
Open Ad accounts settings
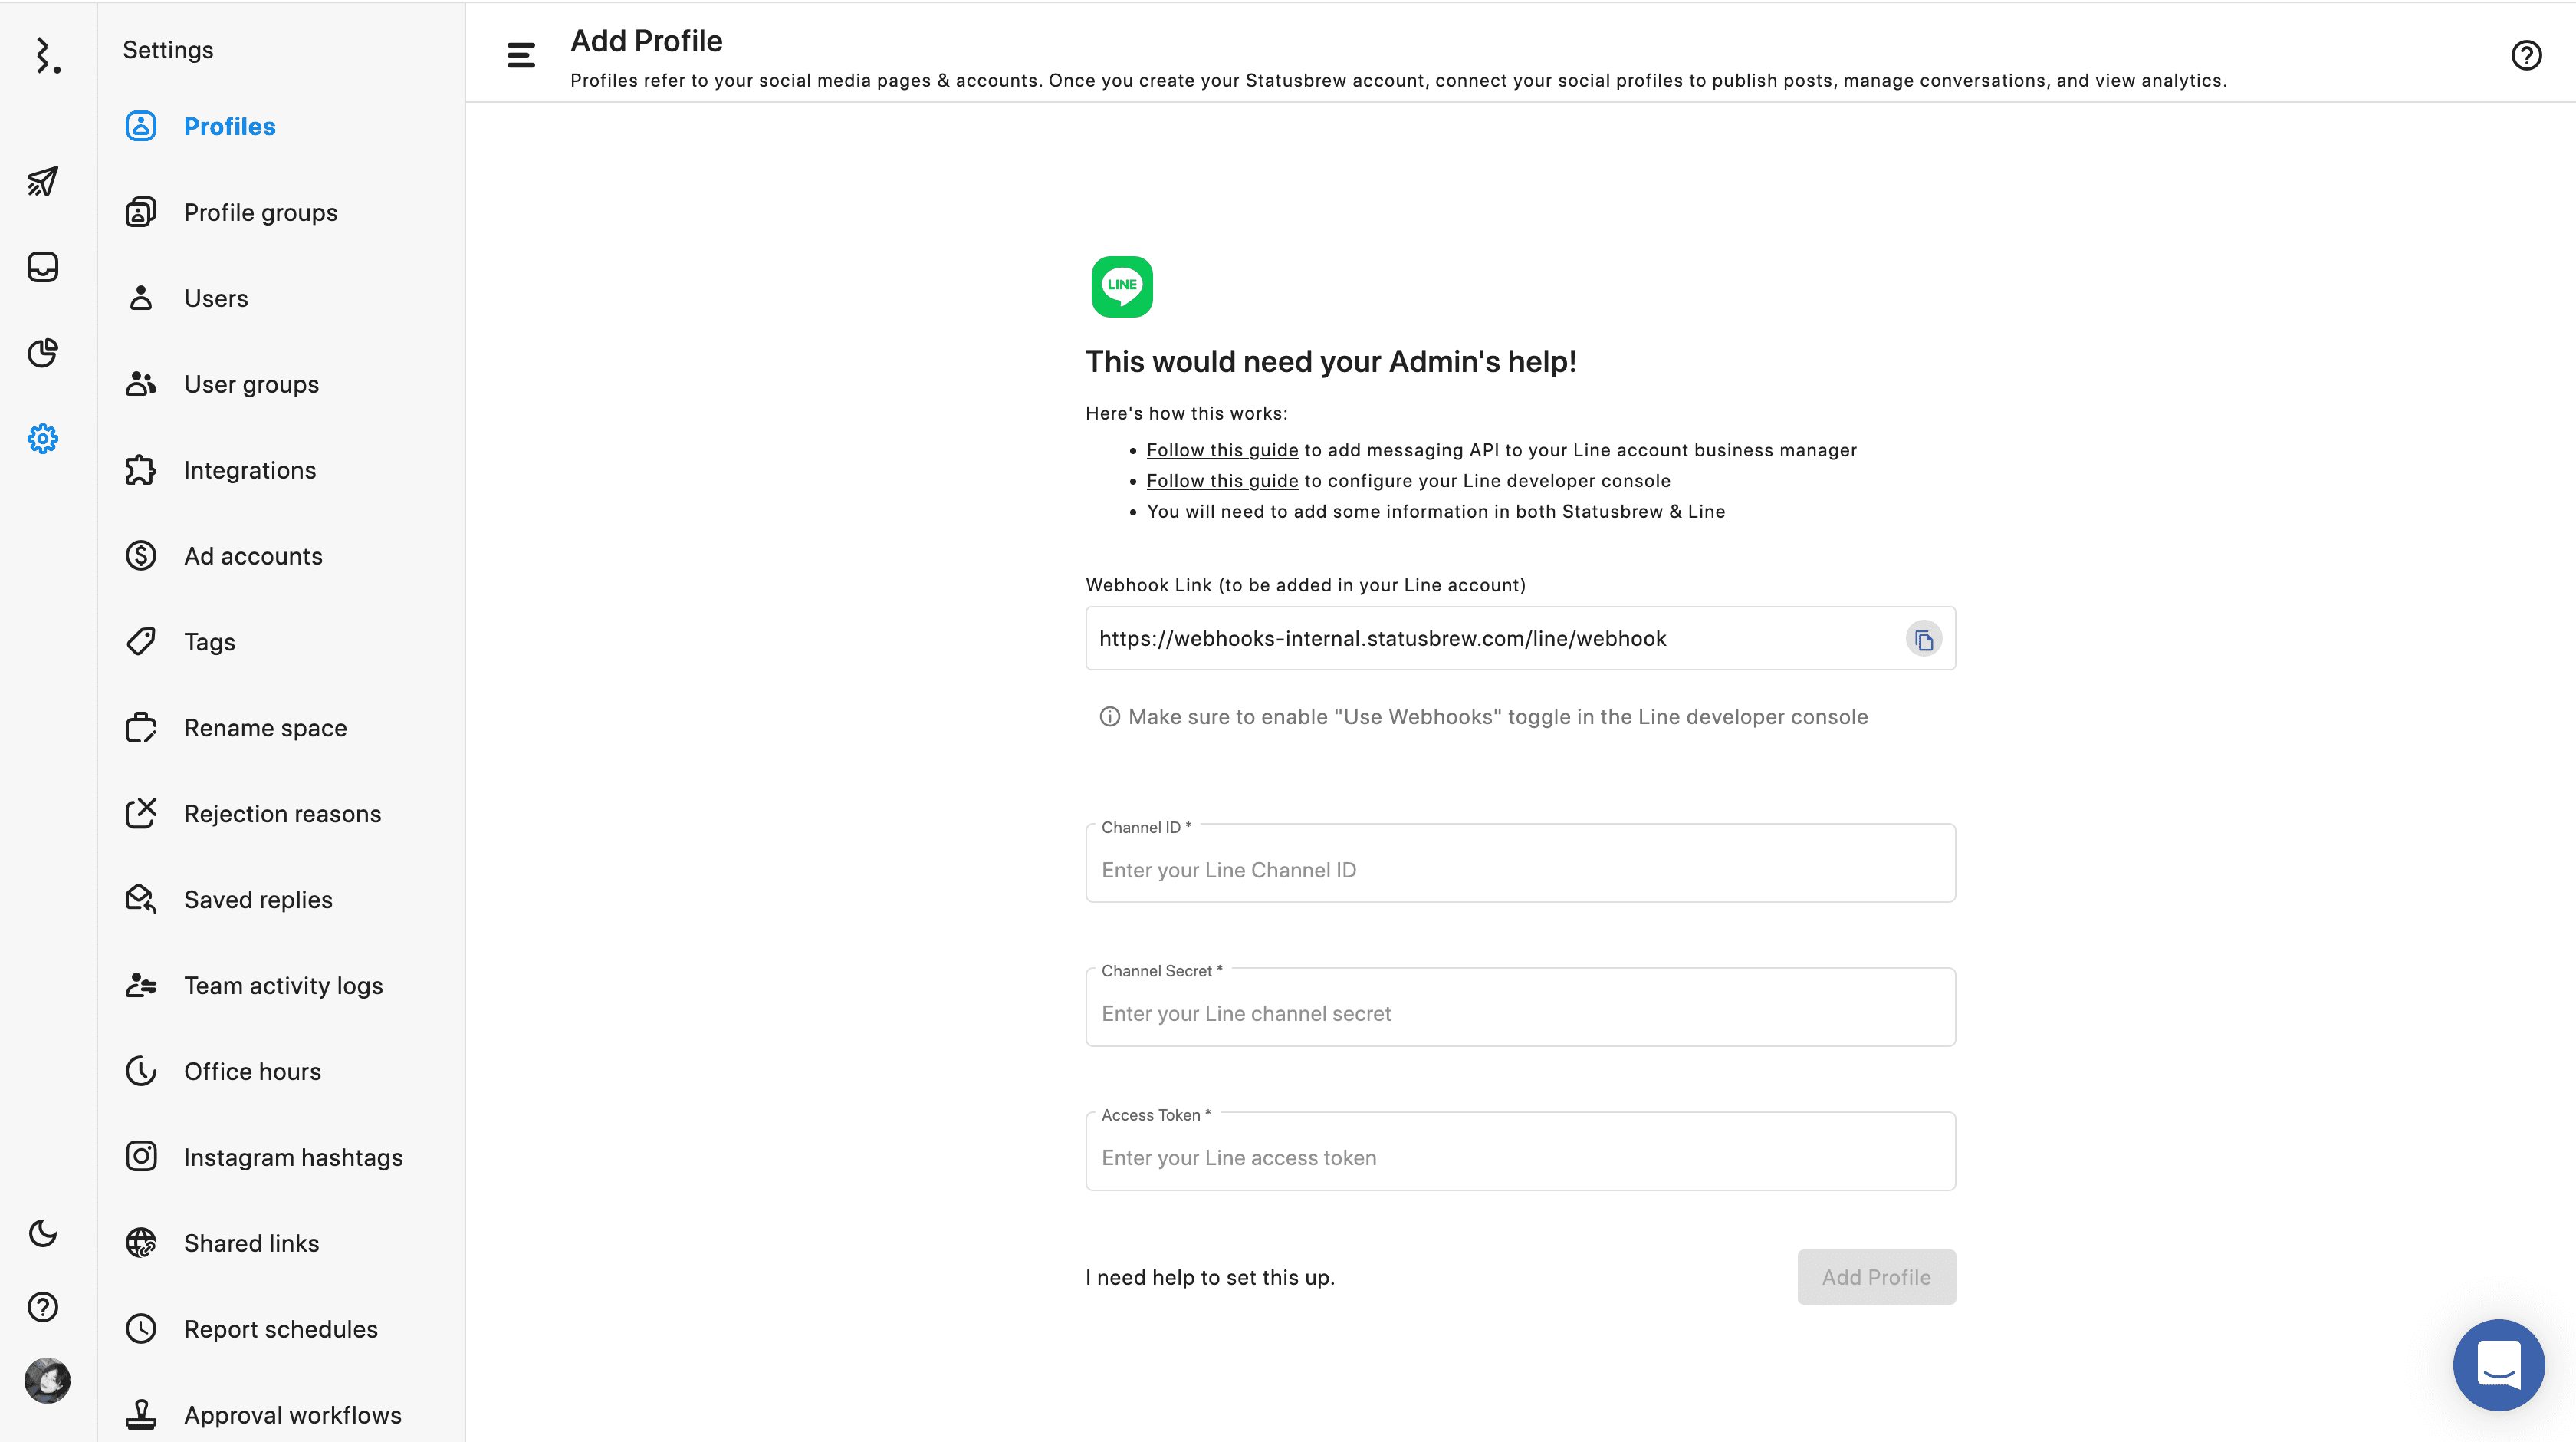253,556
